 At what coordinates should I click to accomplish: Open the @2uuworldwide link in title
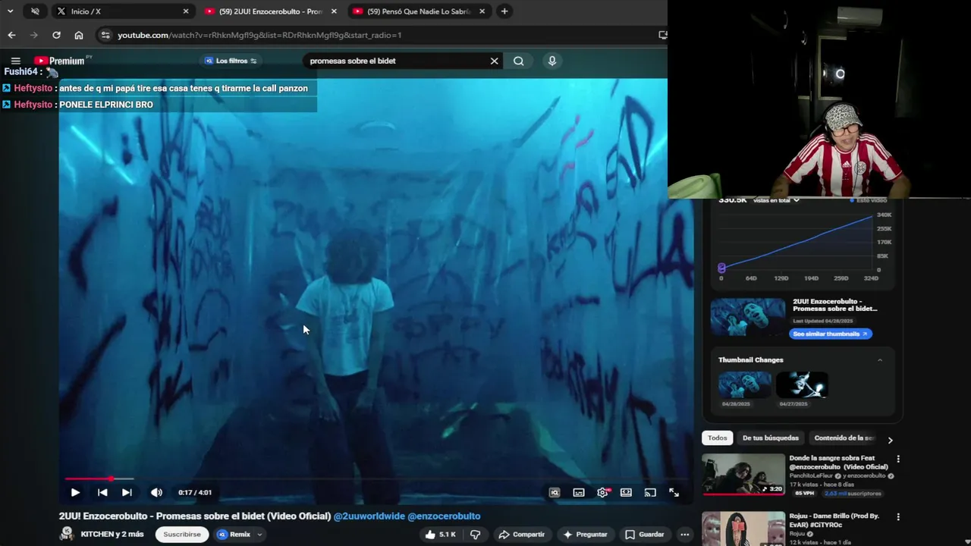coord(369,516)
